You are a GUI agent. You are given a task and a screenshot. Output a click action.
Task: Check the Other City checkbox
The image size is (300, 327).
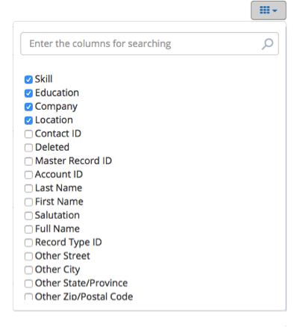(x=28, y=270)
